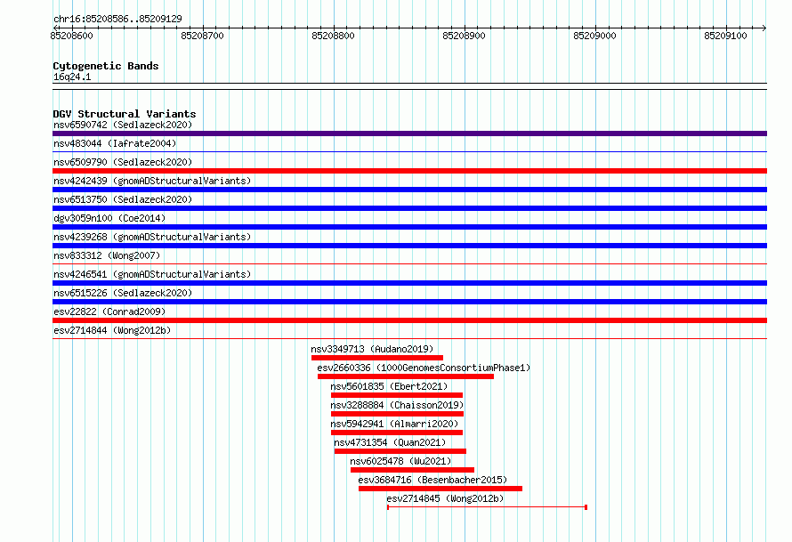Click the nsv6509790 (Sedlazeck2020) label
The image size is (792, 542).
point(123,162)
